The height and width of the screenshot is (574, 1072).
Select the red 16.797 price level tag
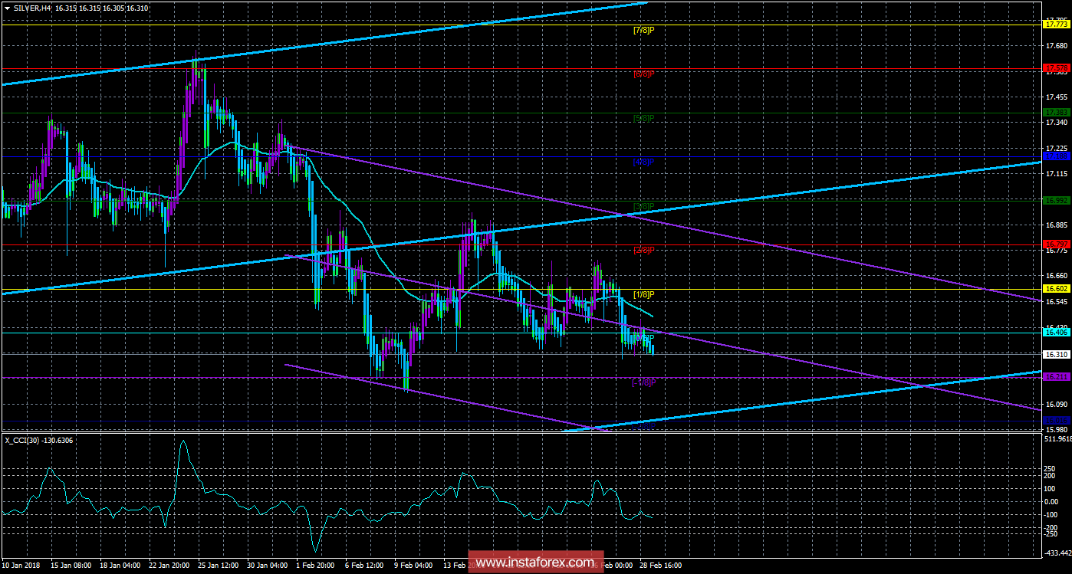click(x=1055, y=244)
